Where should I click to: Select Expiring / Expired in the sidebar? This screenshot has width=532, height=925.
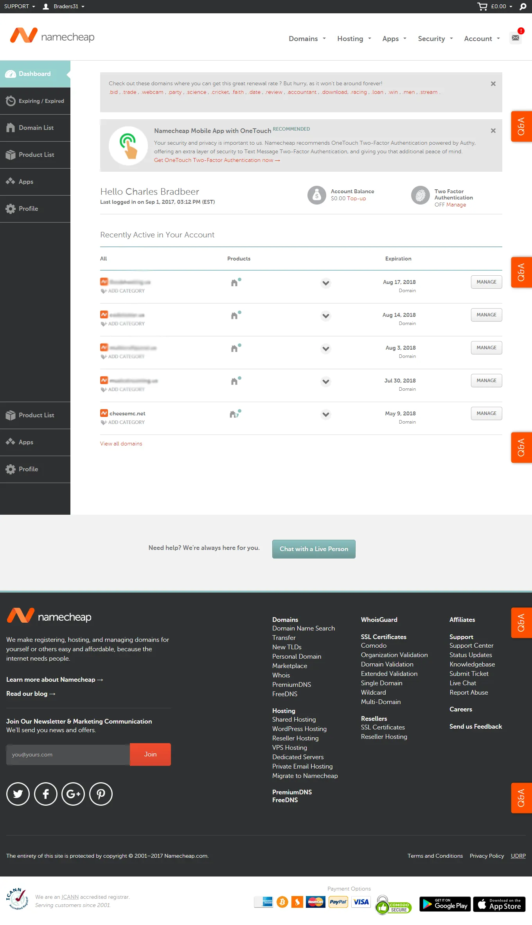tap(35, 101)
